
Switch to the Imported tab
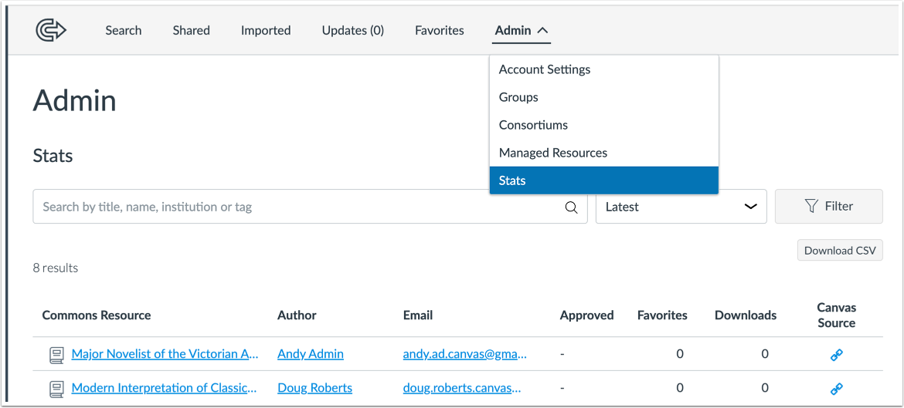coord(266,31)
